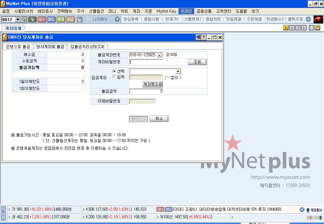Viewport: 324px width, 224px height.
Task: Click the blue 매도 icon in the news ticker
Action: click(x=169, y=209)
